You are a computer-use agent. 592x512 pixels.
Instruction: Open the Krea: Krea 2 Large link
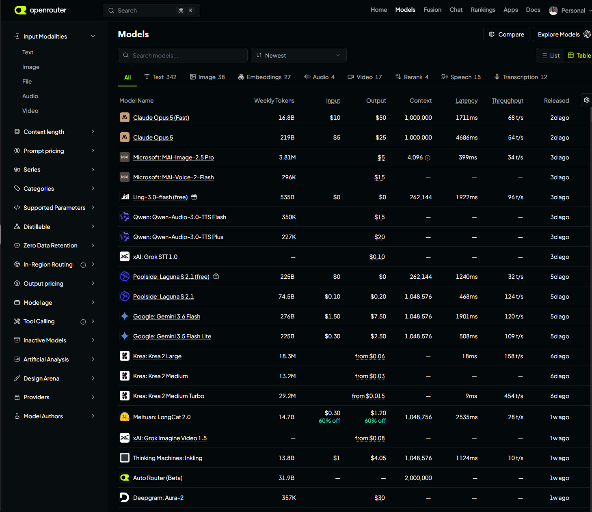[157, 356]
